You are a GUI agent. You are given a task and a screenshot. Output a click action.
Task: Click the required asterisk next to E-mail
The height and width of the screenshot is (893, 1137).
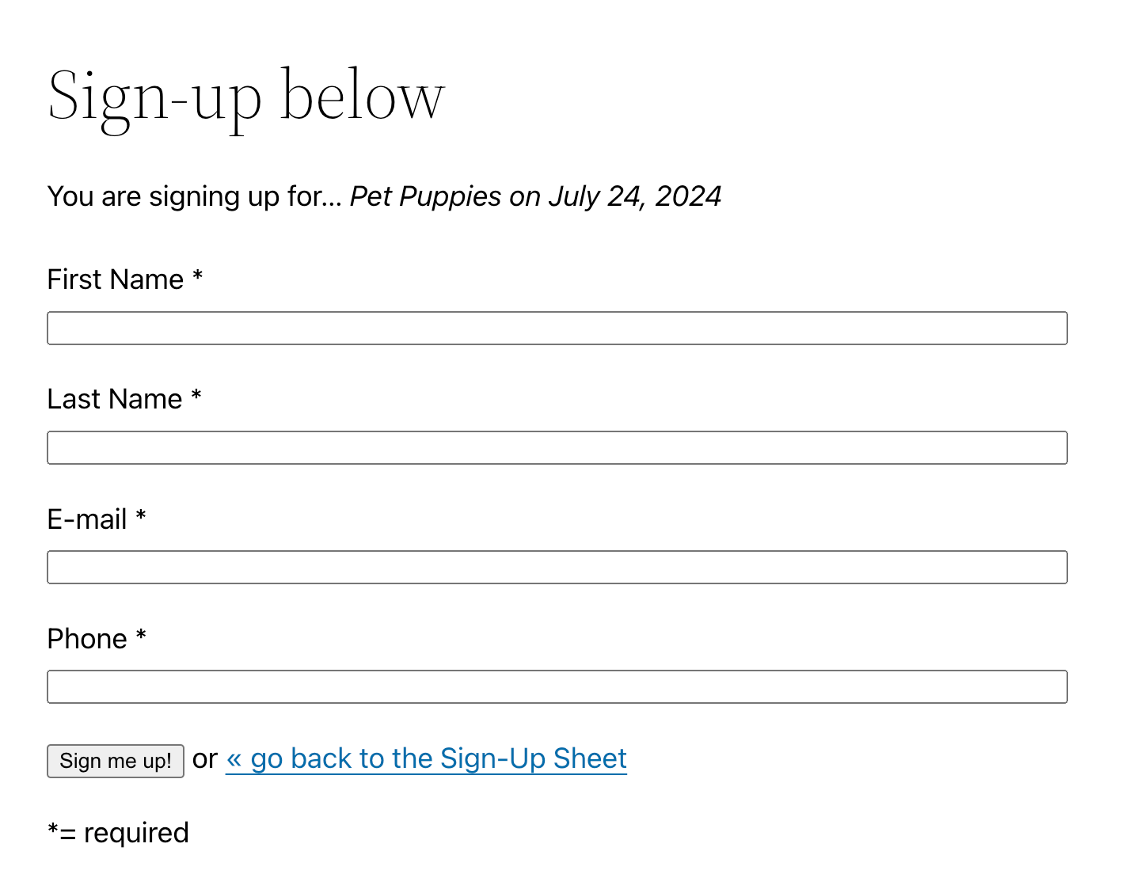(x=141, y=516)
